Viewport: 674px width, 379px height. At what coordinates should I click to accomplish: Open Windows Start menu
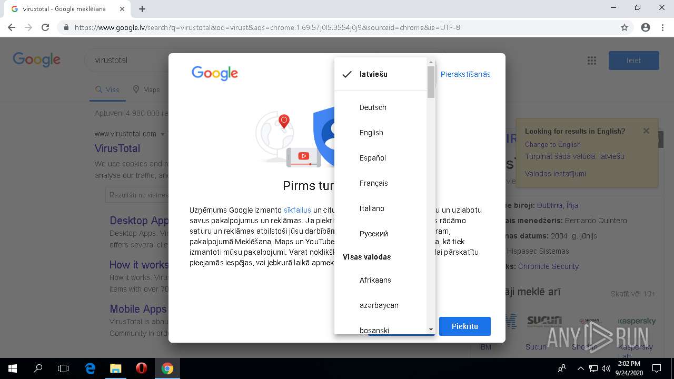[x=13, y=368]
